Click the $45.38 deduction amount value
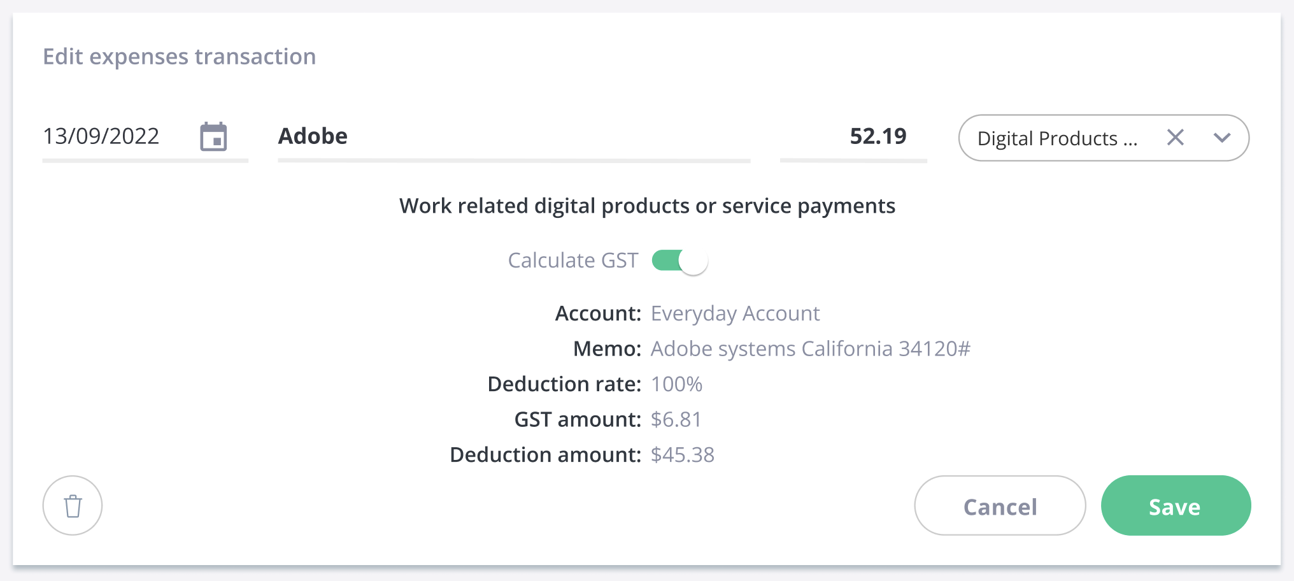This screenshot has width=1294, height=581. click(x=682, y=455)
